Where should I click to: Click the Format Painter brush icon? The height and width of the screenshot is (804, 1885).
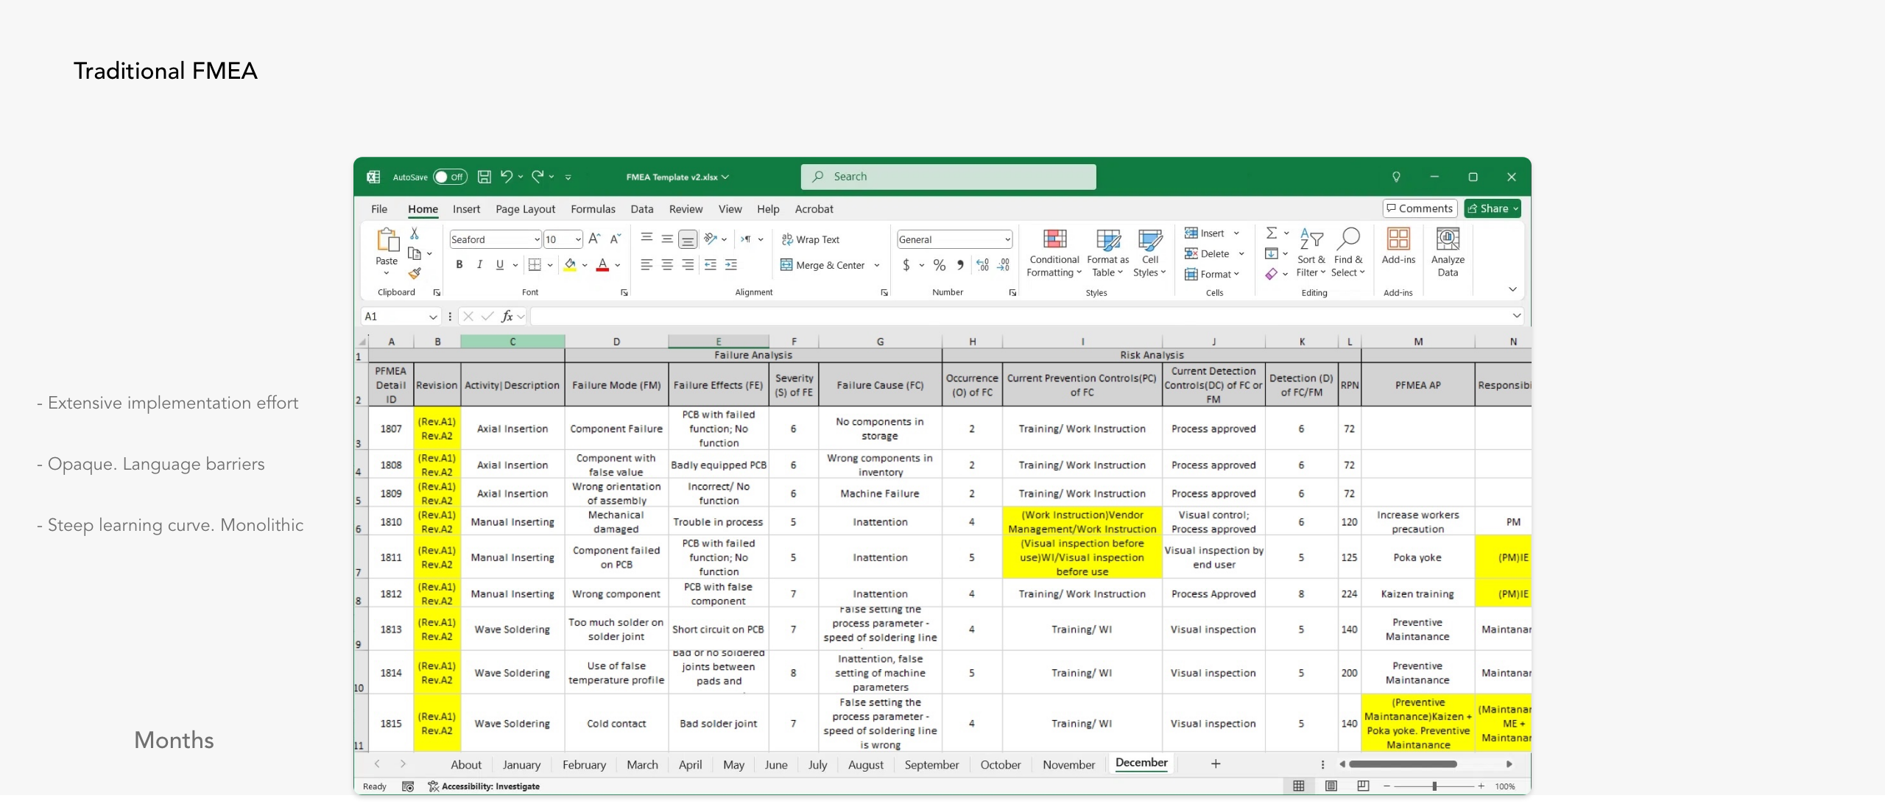point(415,273)
